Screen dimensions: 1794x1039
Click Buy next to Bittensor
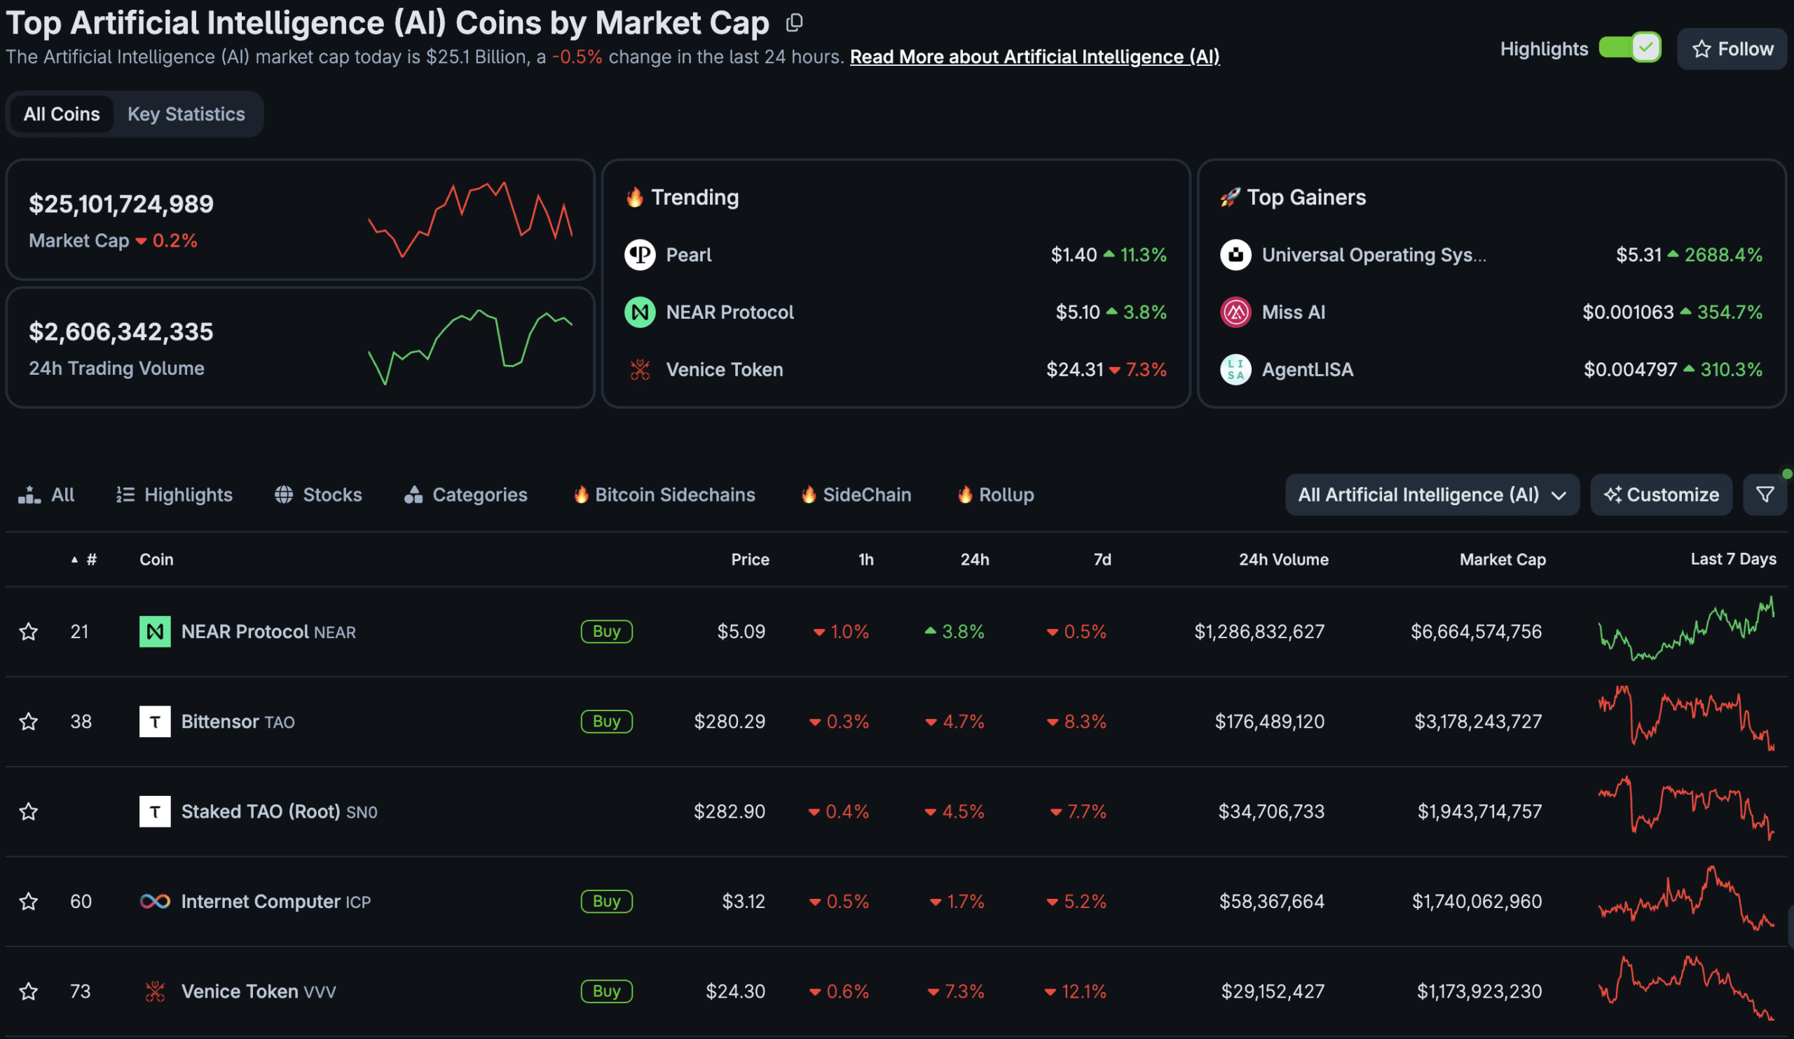607,722
